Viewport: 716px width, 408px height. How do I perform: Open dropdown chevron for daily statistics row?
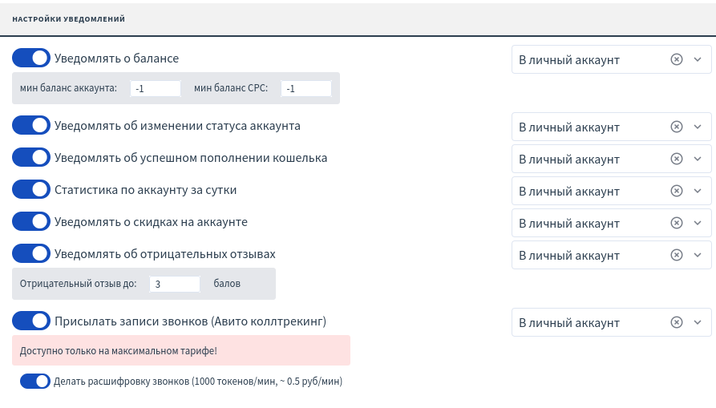pyautogui.click(x=697, y=191)
